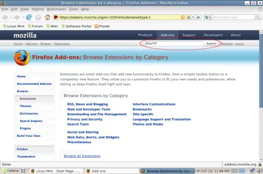Switch to Linux Mint Start Page taskbar window
The image size is (263, 174).
56,171
